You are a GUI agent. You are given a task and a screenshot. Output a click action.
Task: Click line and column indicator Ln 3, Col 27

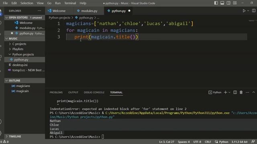pos(167,142)
